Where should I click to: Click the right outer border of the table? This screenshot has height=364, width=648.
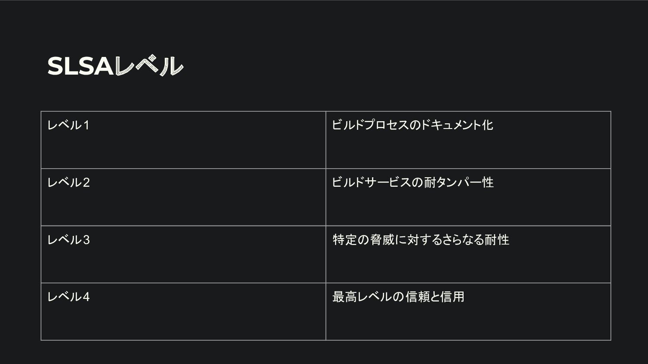[611, 226]
